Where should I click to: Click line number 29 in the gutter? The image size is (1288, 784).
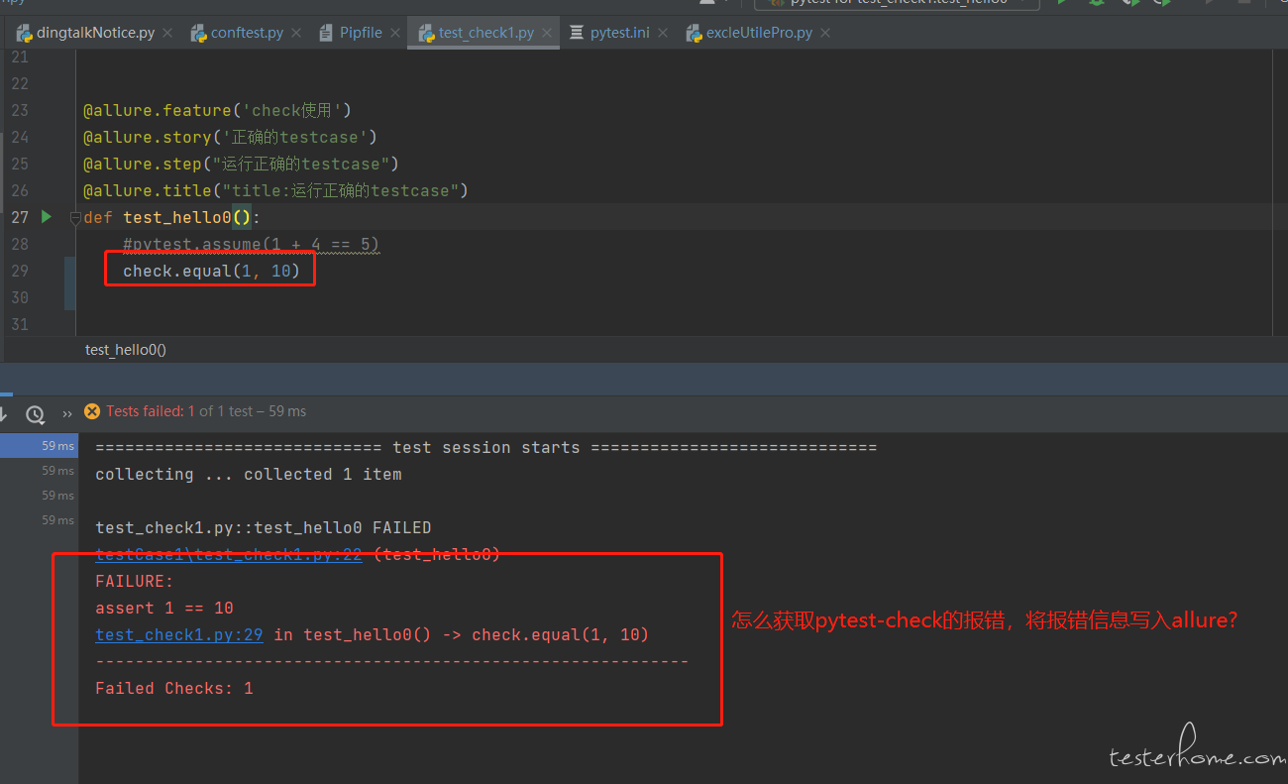coord(20,271)
